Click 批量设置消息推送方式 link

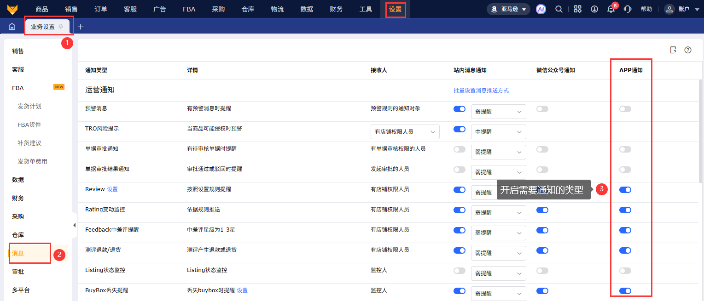[x=481, y=91]
